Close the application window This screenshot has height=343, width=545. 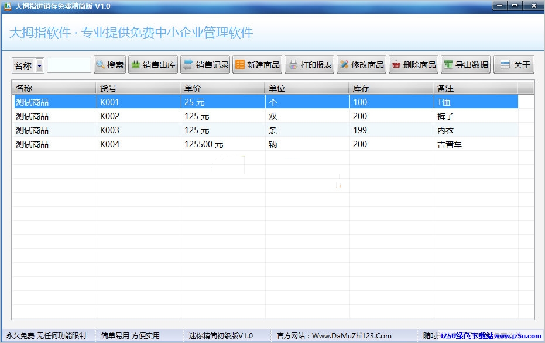tap(534, 5)
